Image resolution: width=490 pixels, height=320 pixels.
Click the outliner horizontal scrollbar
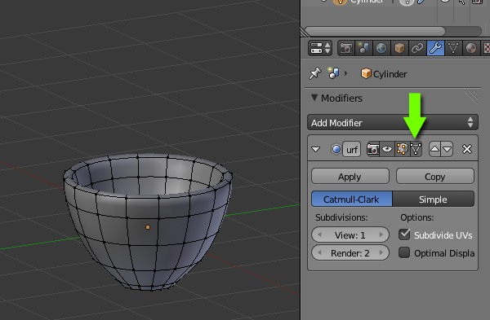click(375, 31)
